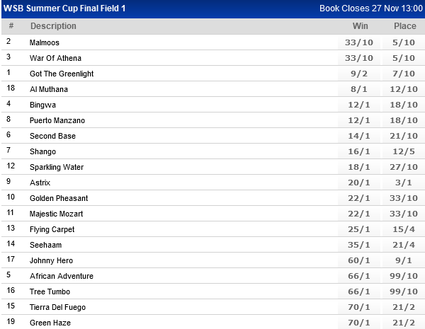Select Bingwa place odds 18/10

[404, 105]
